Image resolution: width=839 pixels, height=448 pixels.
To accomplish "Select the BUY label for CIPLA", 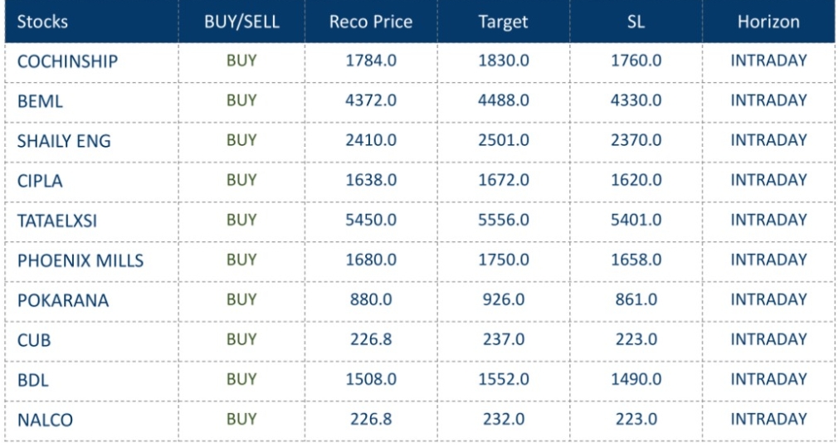I will click(x=241, y=180).
